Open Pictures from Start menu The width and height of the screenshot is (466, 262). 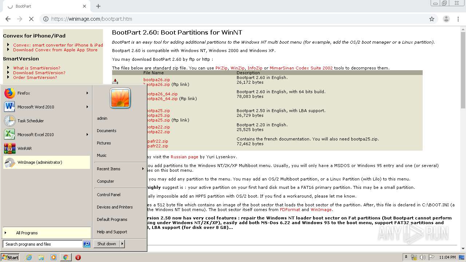(104, 143)
